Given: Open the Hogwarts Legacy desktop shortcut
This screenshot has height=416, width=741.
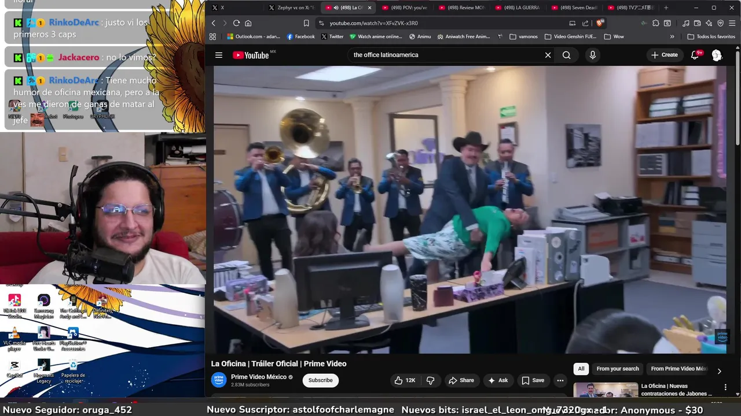Looking at the screenshot, I should coord(43,372).
